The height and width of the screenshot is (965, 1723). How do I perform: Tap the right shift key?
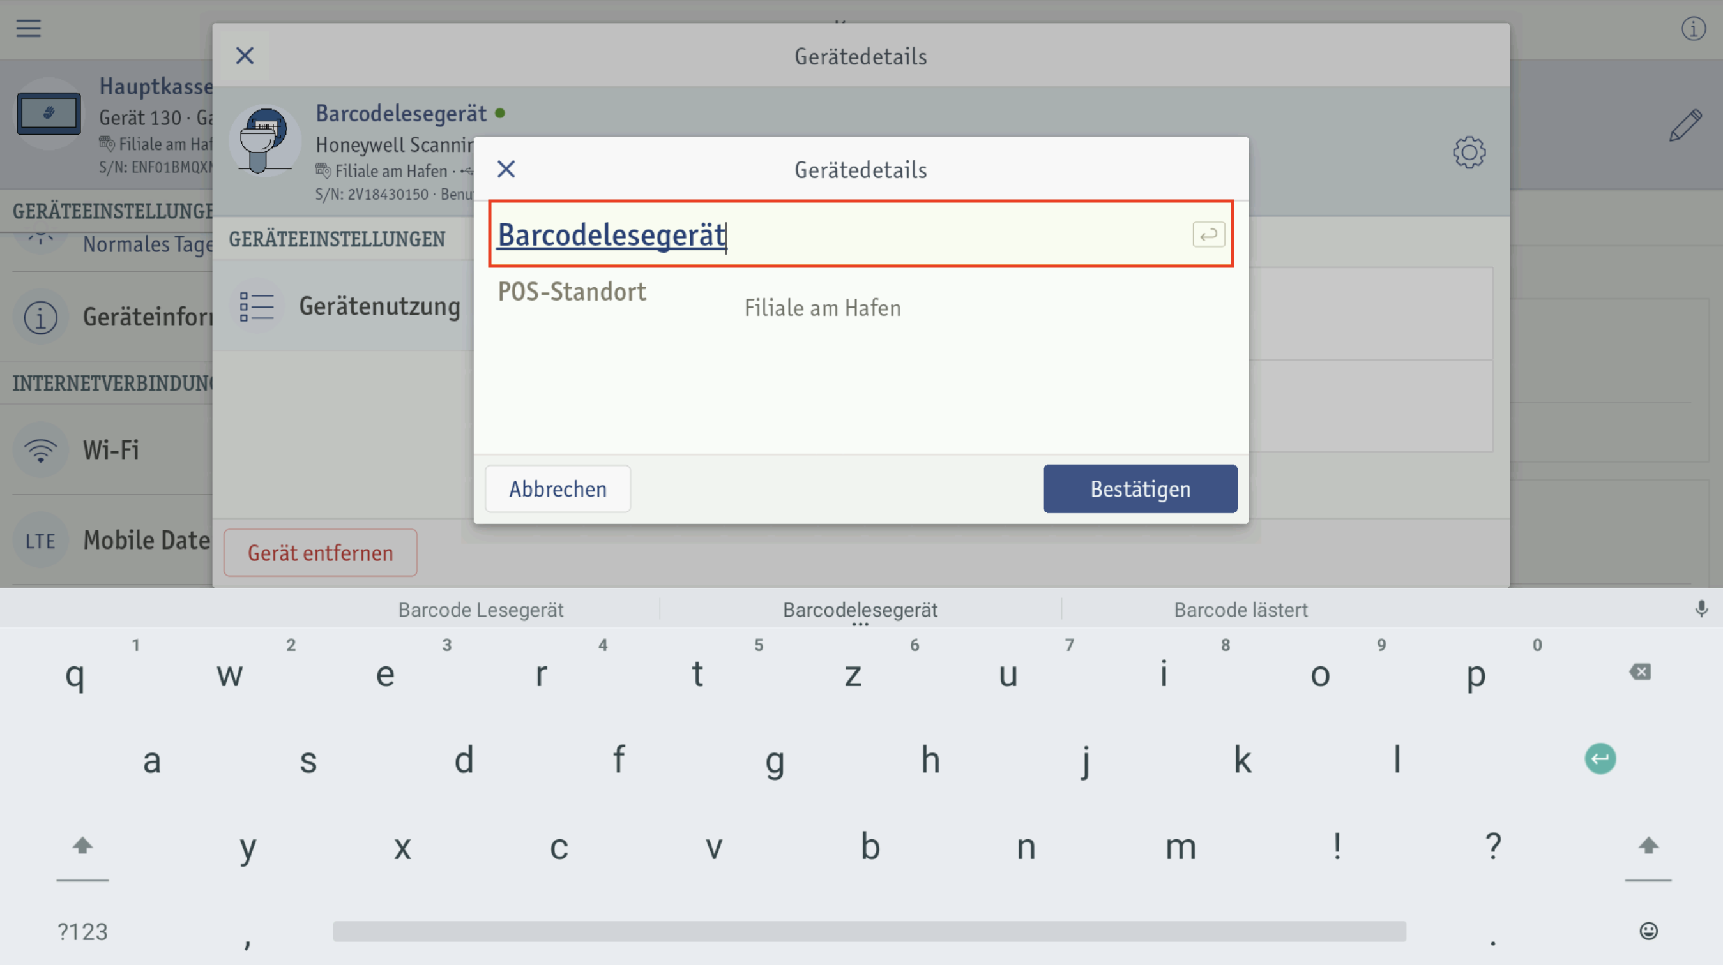(1648, 846)
